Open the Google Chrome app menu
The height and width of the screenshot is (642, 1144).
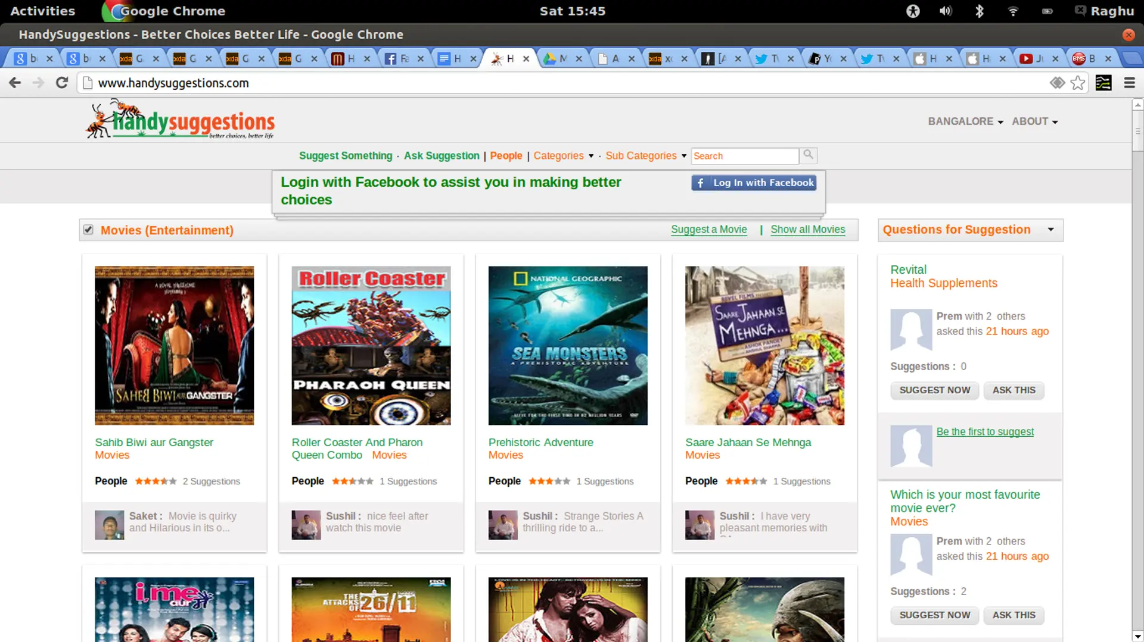(164, 11)
